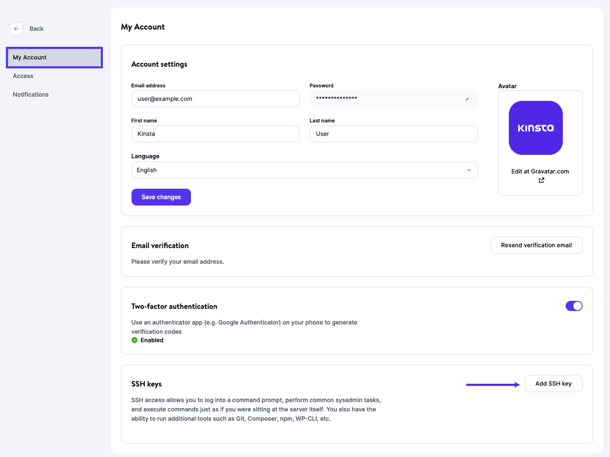The width and height of the screenshot is (610, 457).
Task: Click the Kinsta logo avatar image
Action: 535,128
